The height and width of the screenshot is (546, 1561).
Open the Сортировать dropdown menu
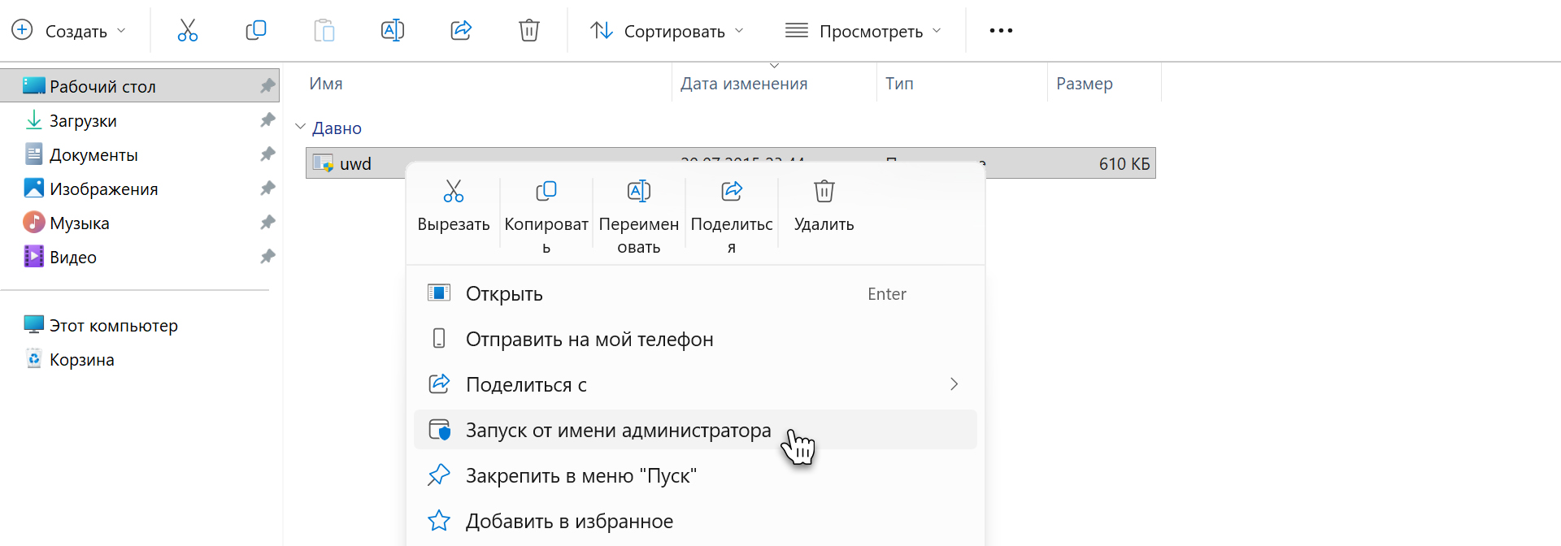coord(667,31)
